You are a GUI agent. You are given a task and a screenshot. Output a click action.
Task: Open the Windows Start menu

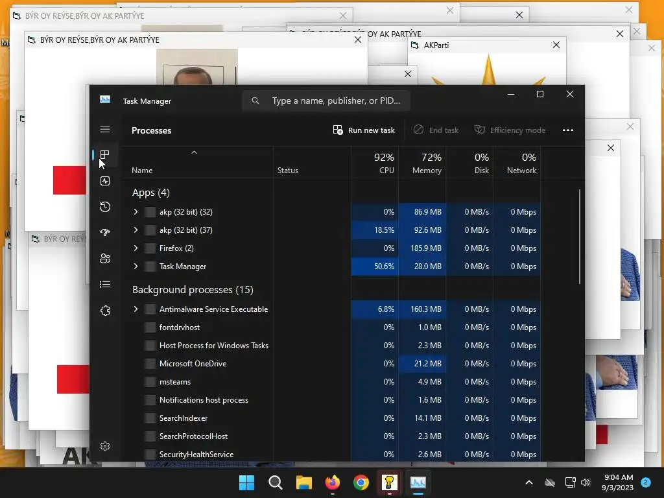pyautogui.click(x=247, y=482)
